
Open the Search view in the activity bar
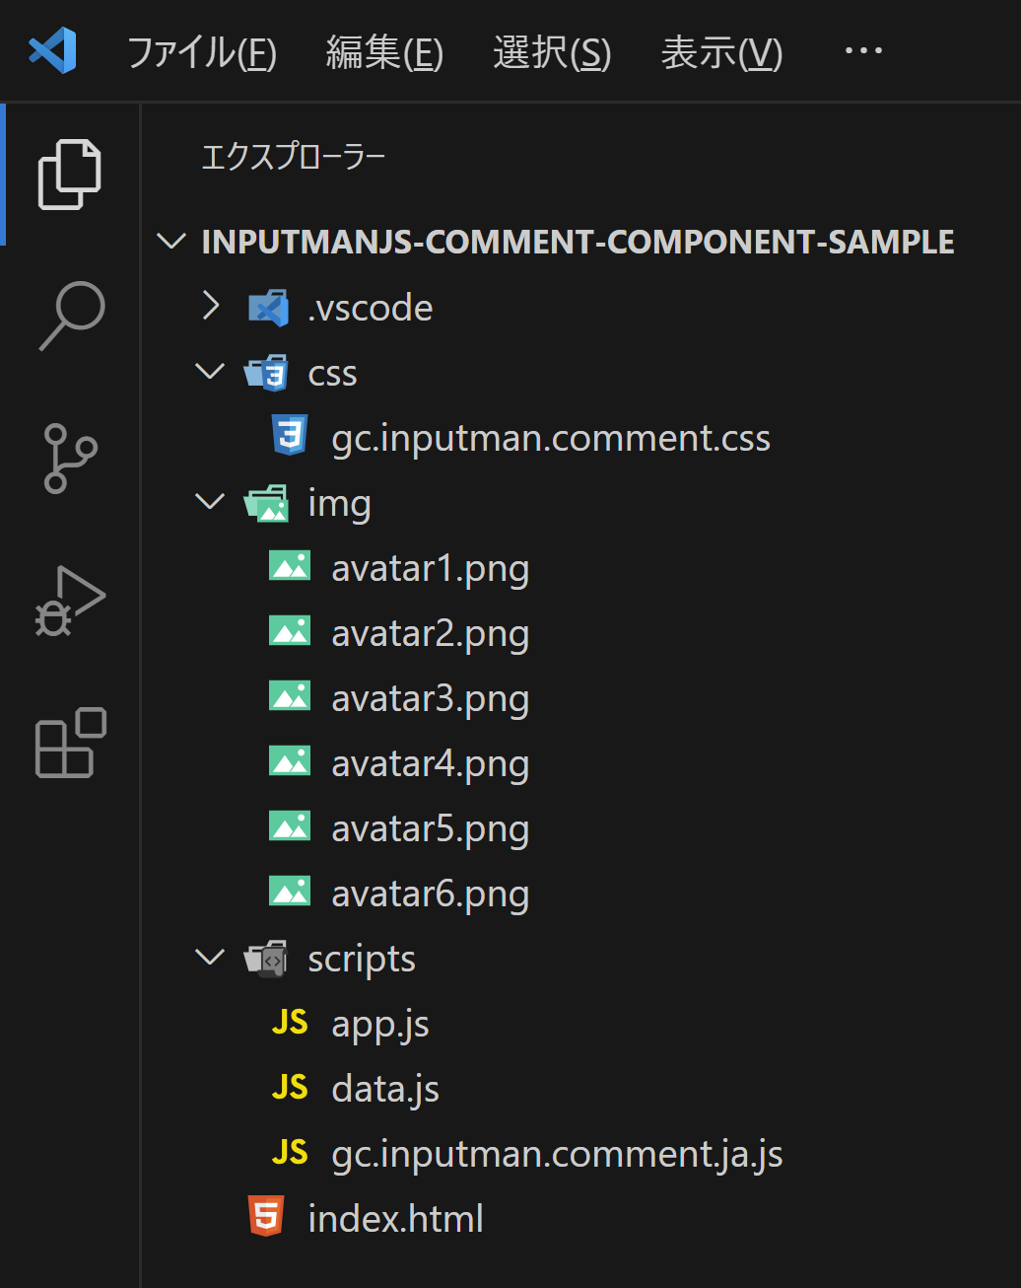(69, 316)
